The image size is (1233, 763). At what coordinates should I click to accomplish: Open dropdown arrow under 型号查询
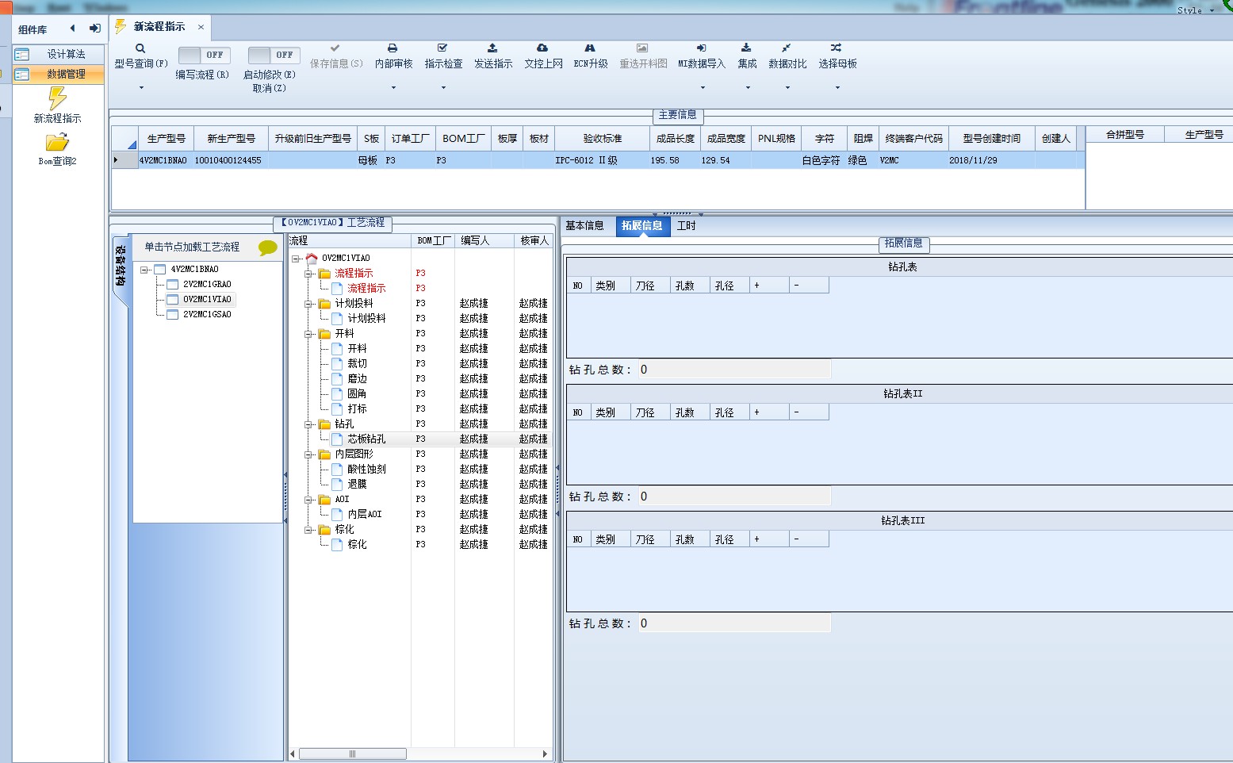point(141,87)
